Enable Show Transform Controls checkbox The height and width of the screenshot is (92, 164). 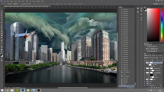click(x=20, y=4)
